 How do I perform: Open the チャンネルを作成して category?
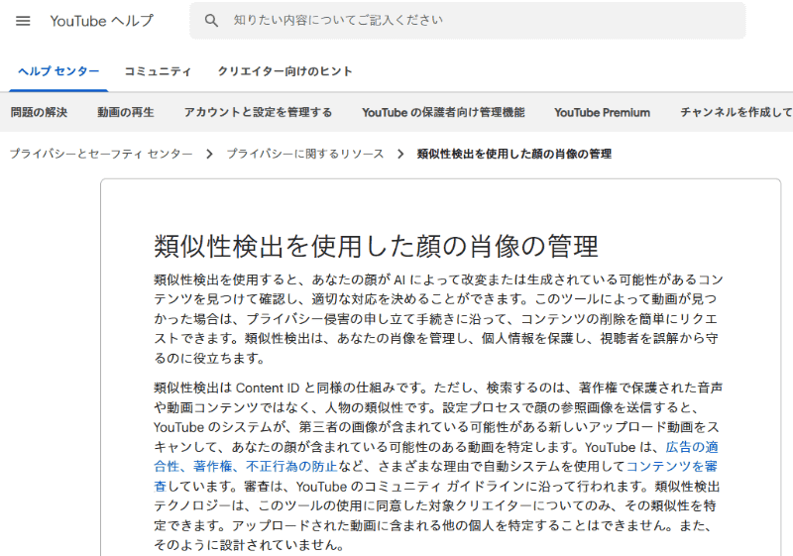tap(736, 112)
